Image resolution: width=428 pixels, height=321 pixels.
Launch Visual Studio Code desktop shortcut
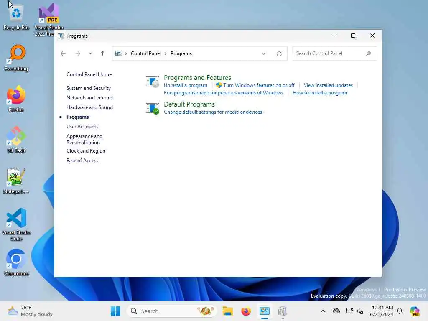click(x=16, y=224)
